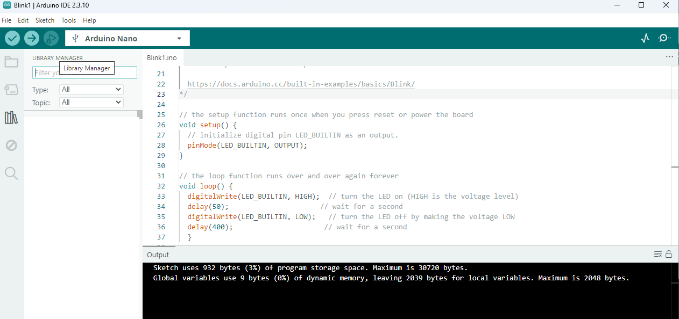This screenshot has height=319, width=679.
Task: Click the 'delay(50);' statement
Action: (208, 207)
